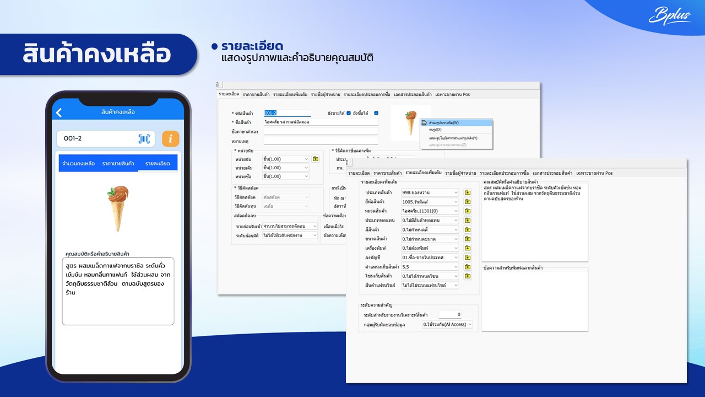Open folder lookup beside ประเภทสินค้า
The width and height of the screenshot is (705, 397).
[468, 192]
